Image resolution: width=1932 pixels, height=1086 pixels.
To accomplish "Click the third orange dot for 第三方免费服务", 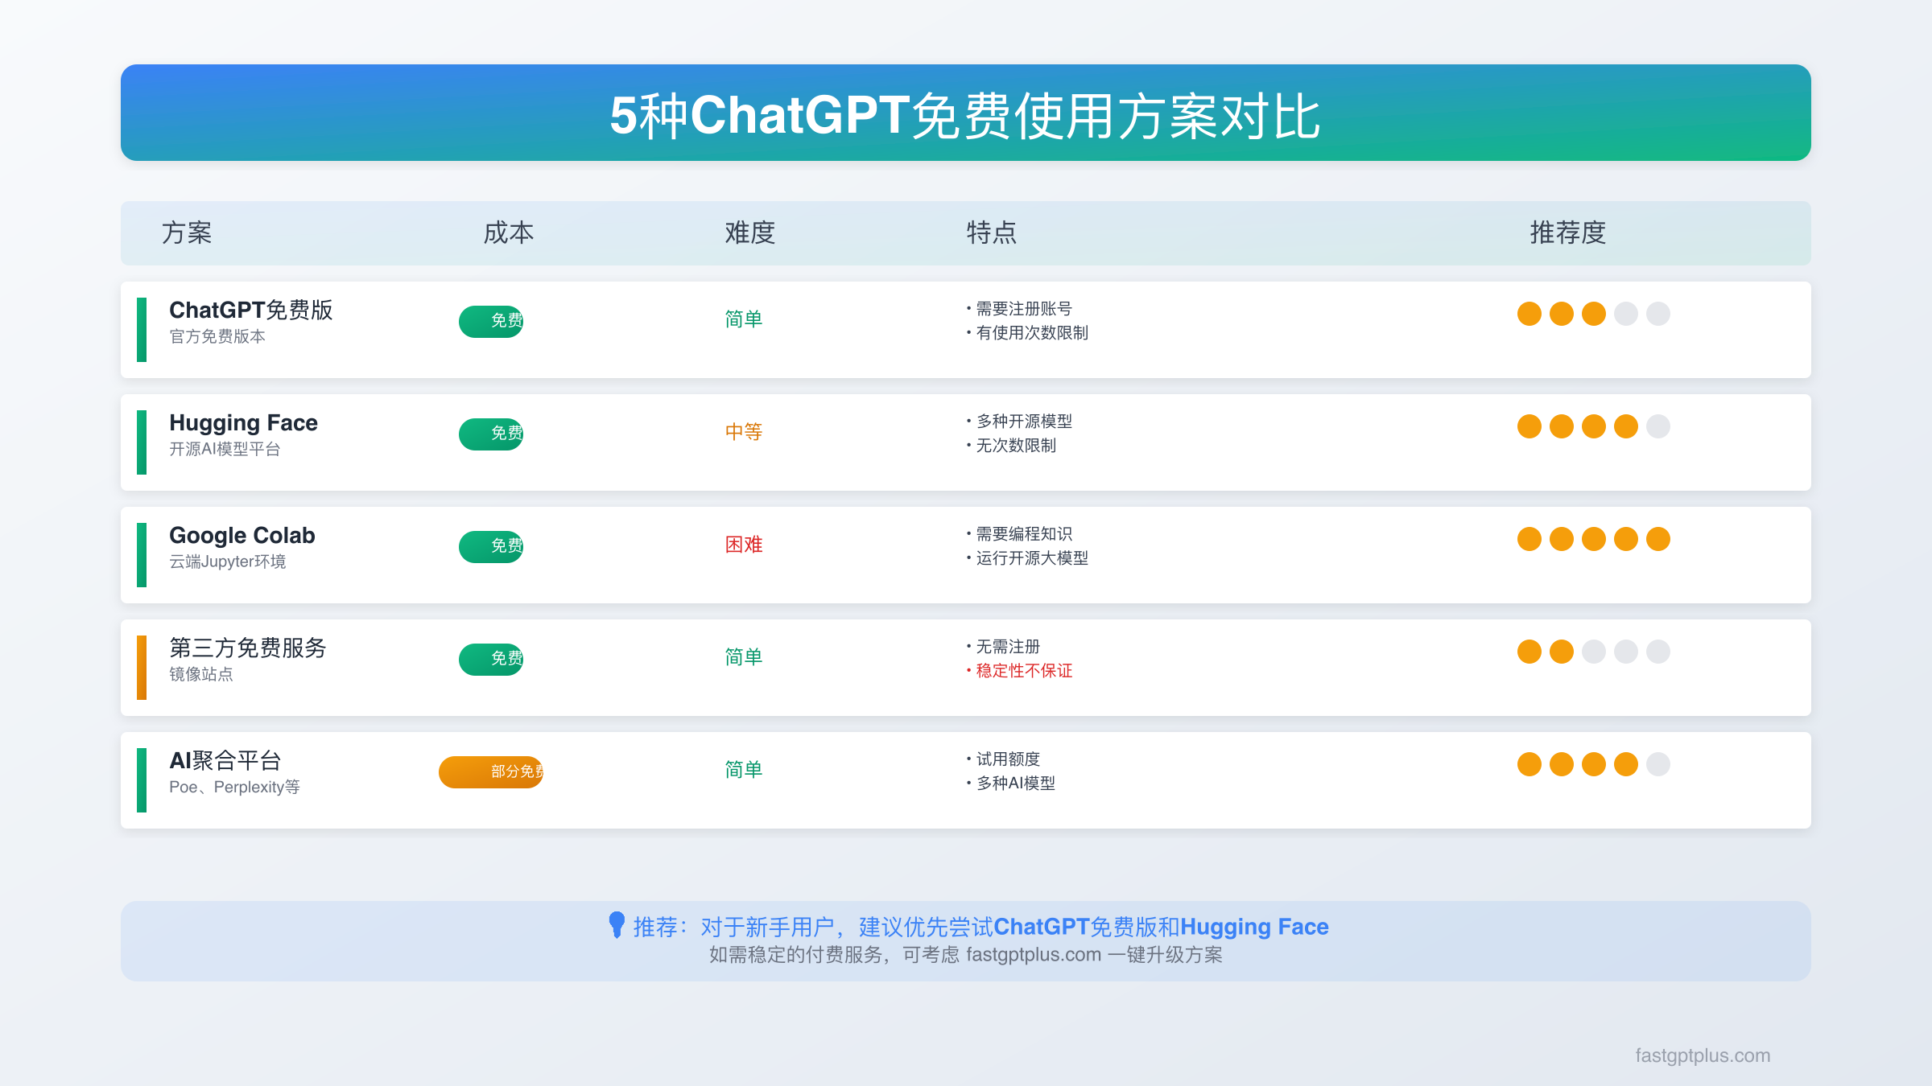I will point(1593,651).
